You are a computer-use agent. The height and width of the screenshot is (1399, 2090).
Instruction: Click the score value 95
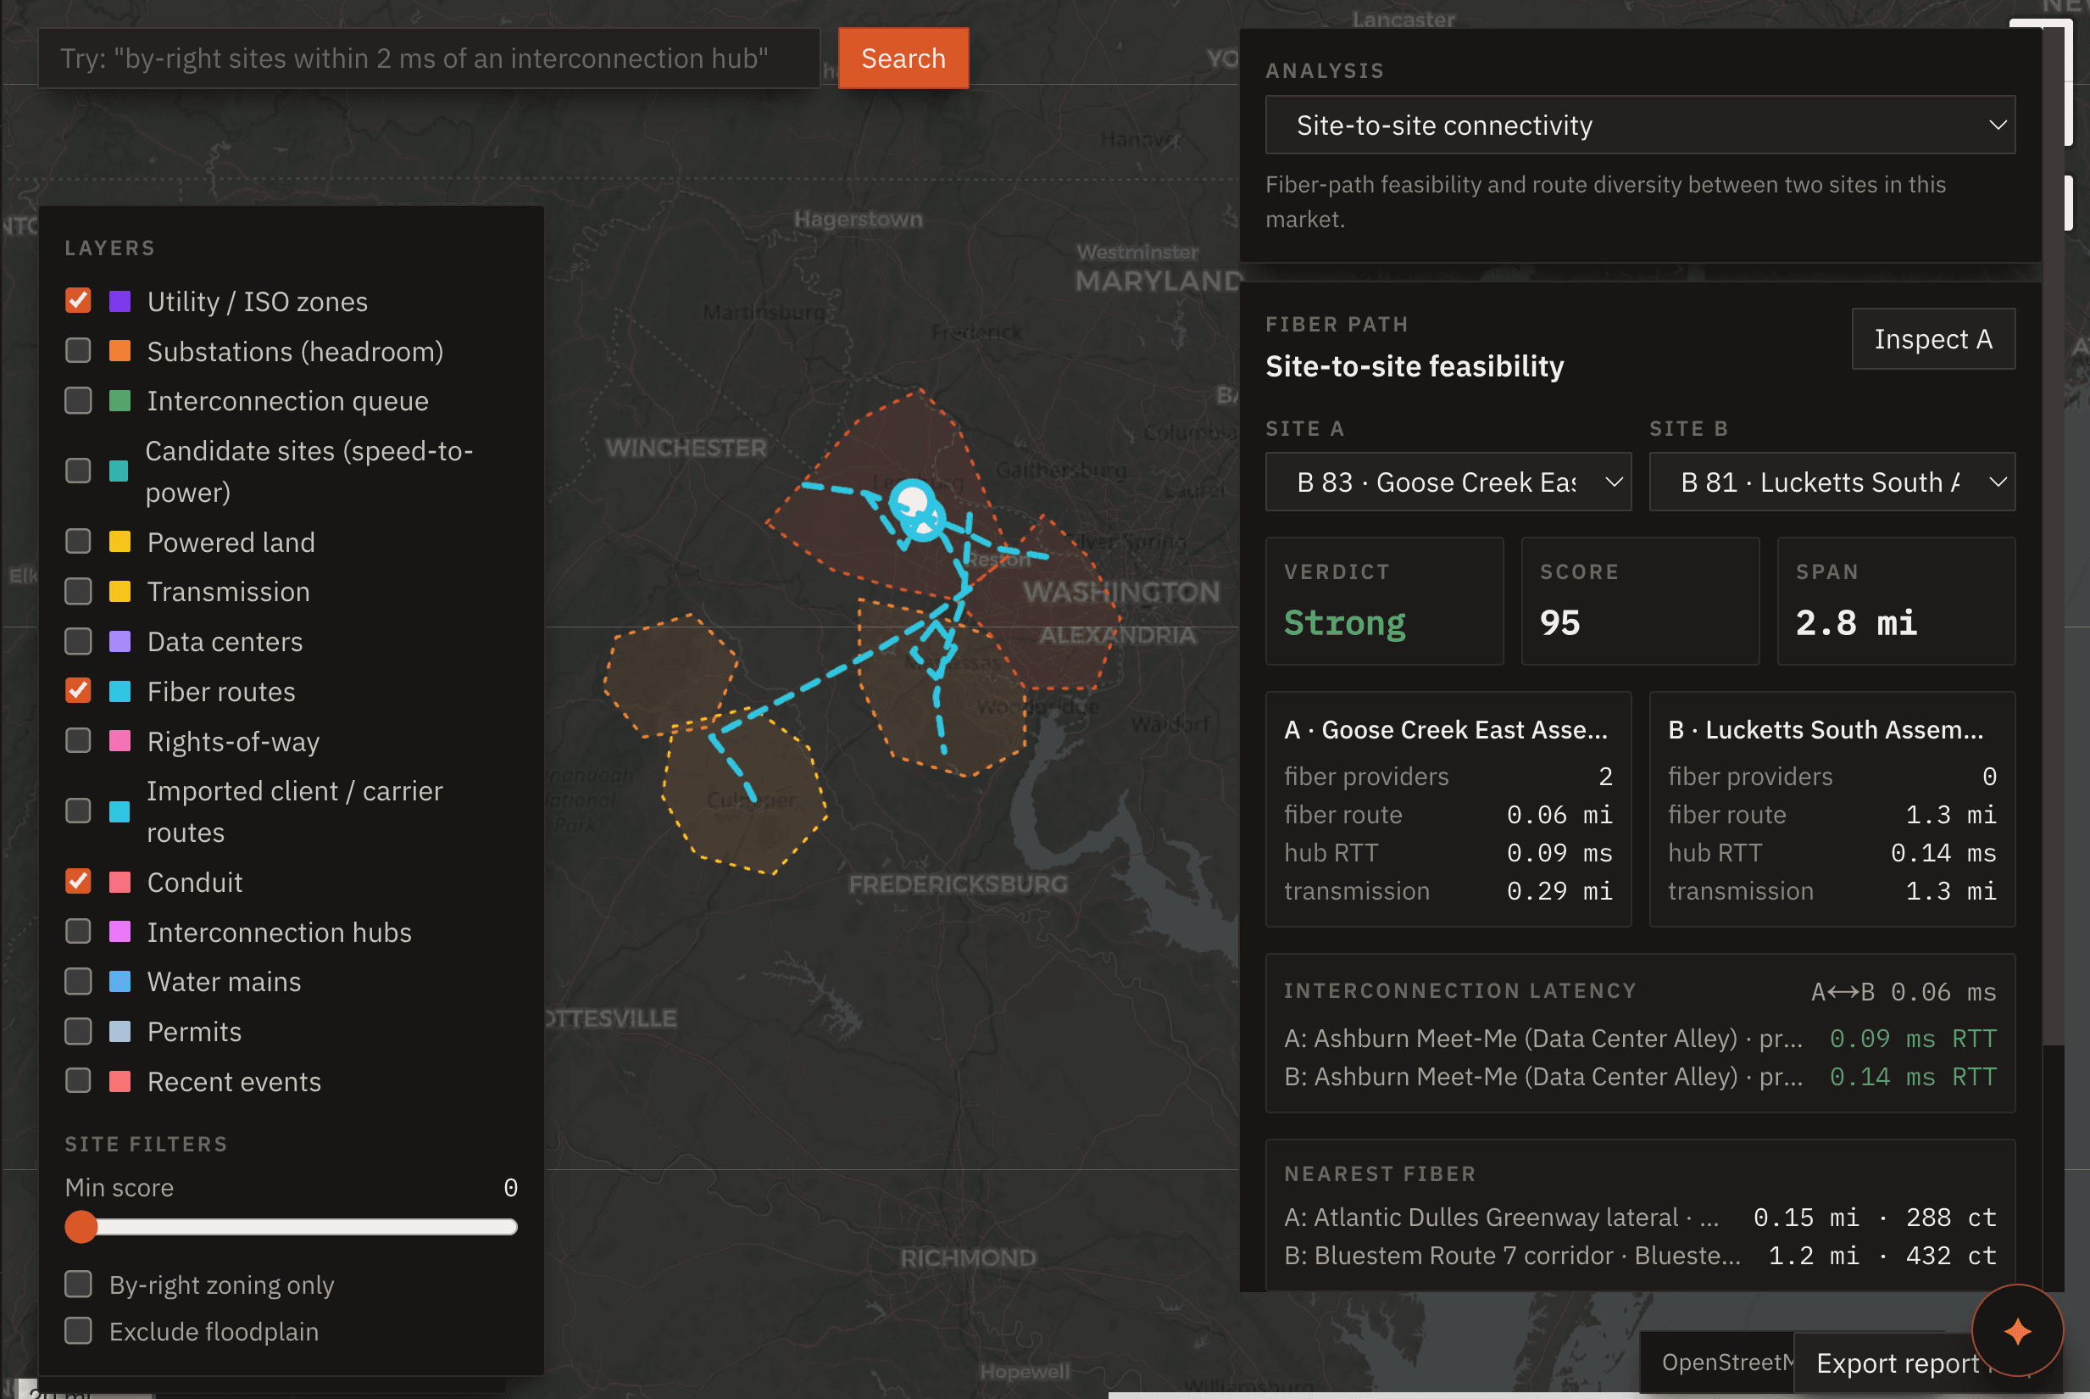[1559, 623]
